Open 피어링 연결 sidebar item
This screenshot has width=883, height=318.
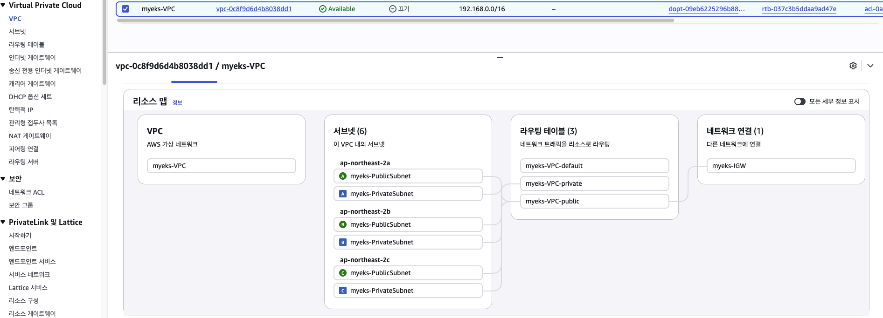pos(24,149)
